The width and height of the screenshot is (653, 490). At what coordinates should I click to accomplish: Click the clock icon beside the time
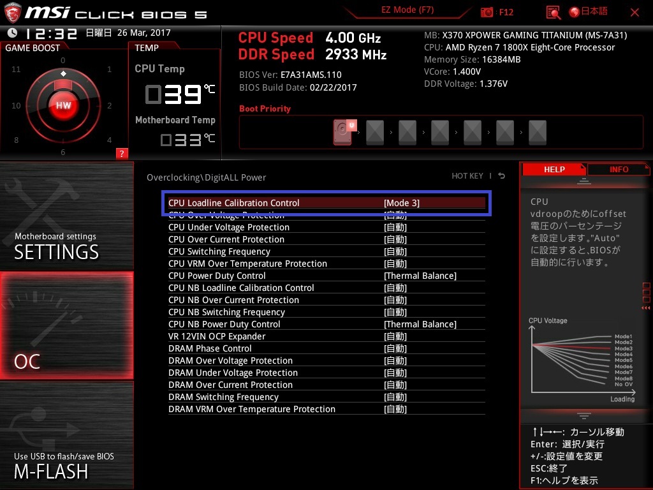tap(13, 33)
